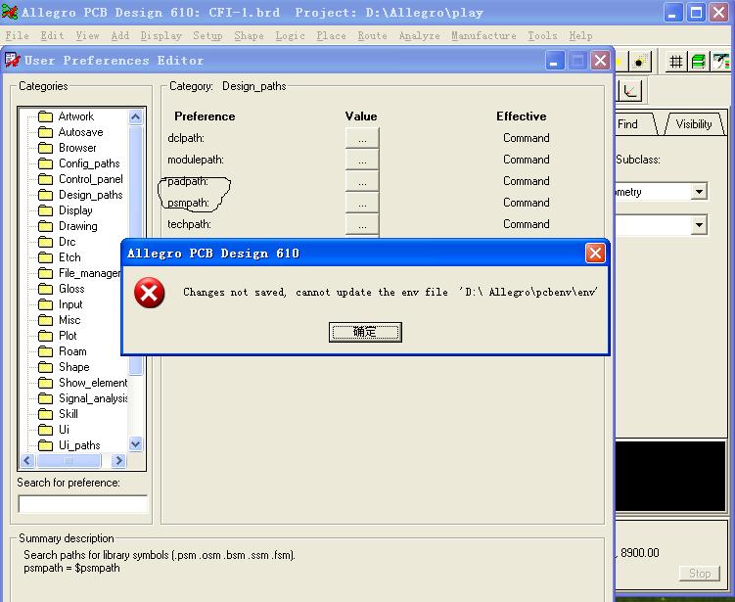Click the grid toggle icon in Allegro toolbar
Screen dimensions: 735x602
pos(676,62)
